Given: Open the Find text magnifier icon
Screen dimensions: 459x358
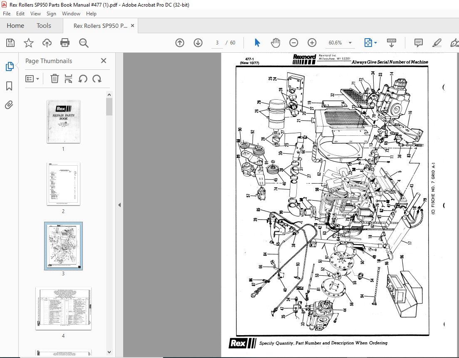Looking at the screenshot, I should (84, 43).
